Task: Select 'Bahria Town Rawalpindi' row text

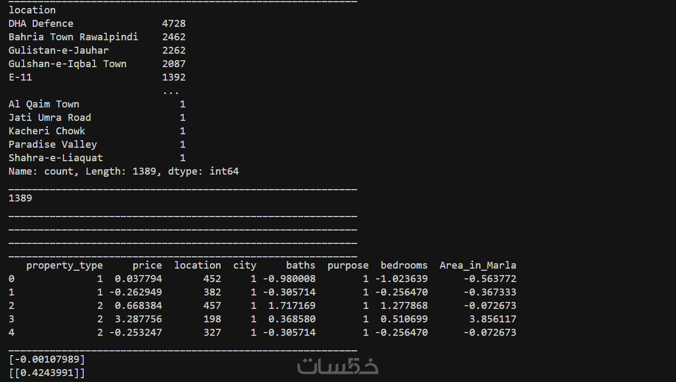Action: pos(73,37)
